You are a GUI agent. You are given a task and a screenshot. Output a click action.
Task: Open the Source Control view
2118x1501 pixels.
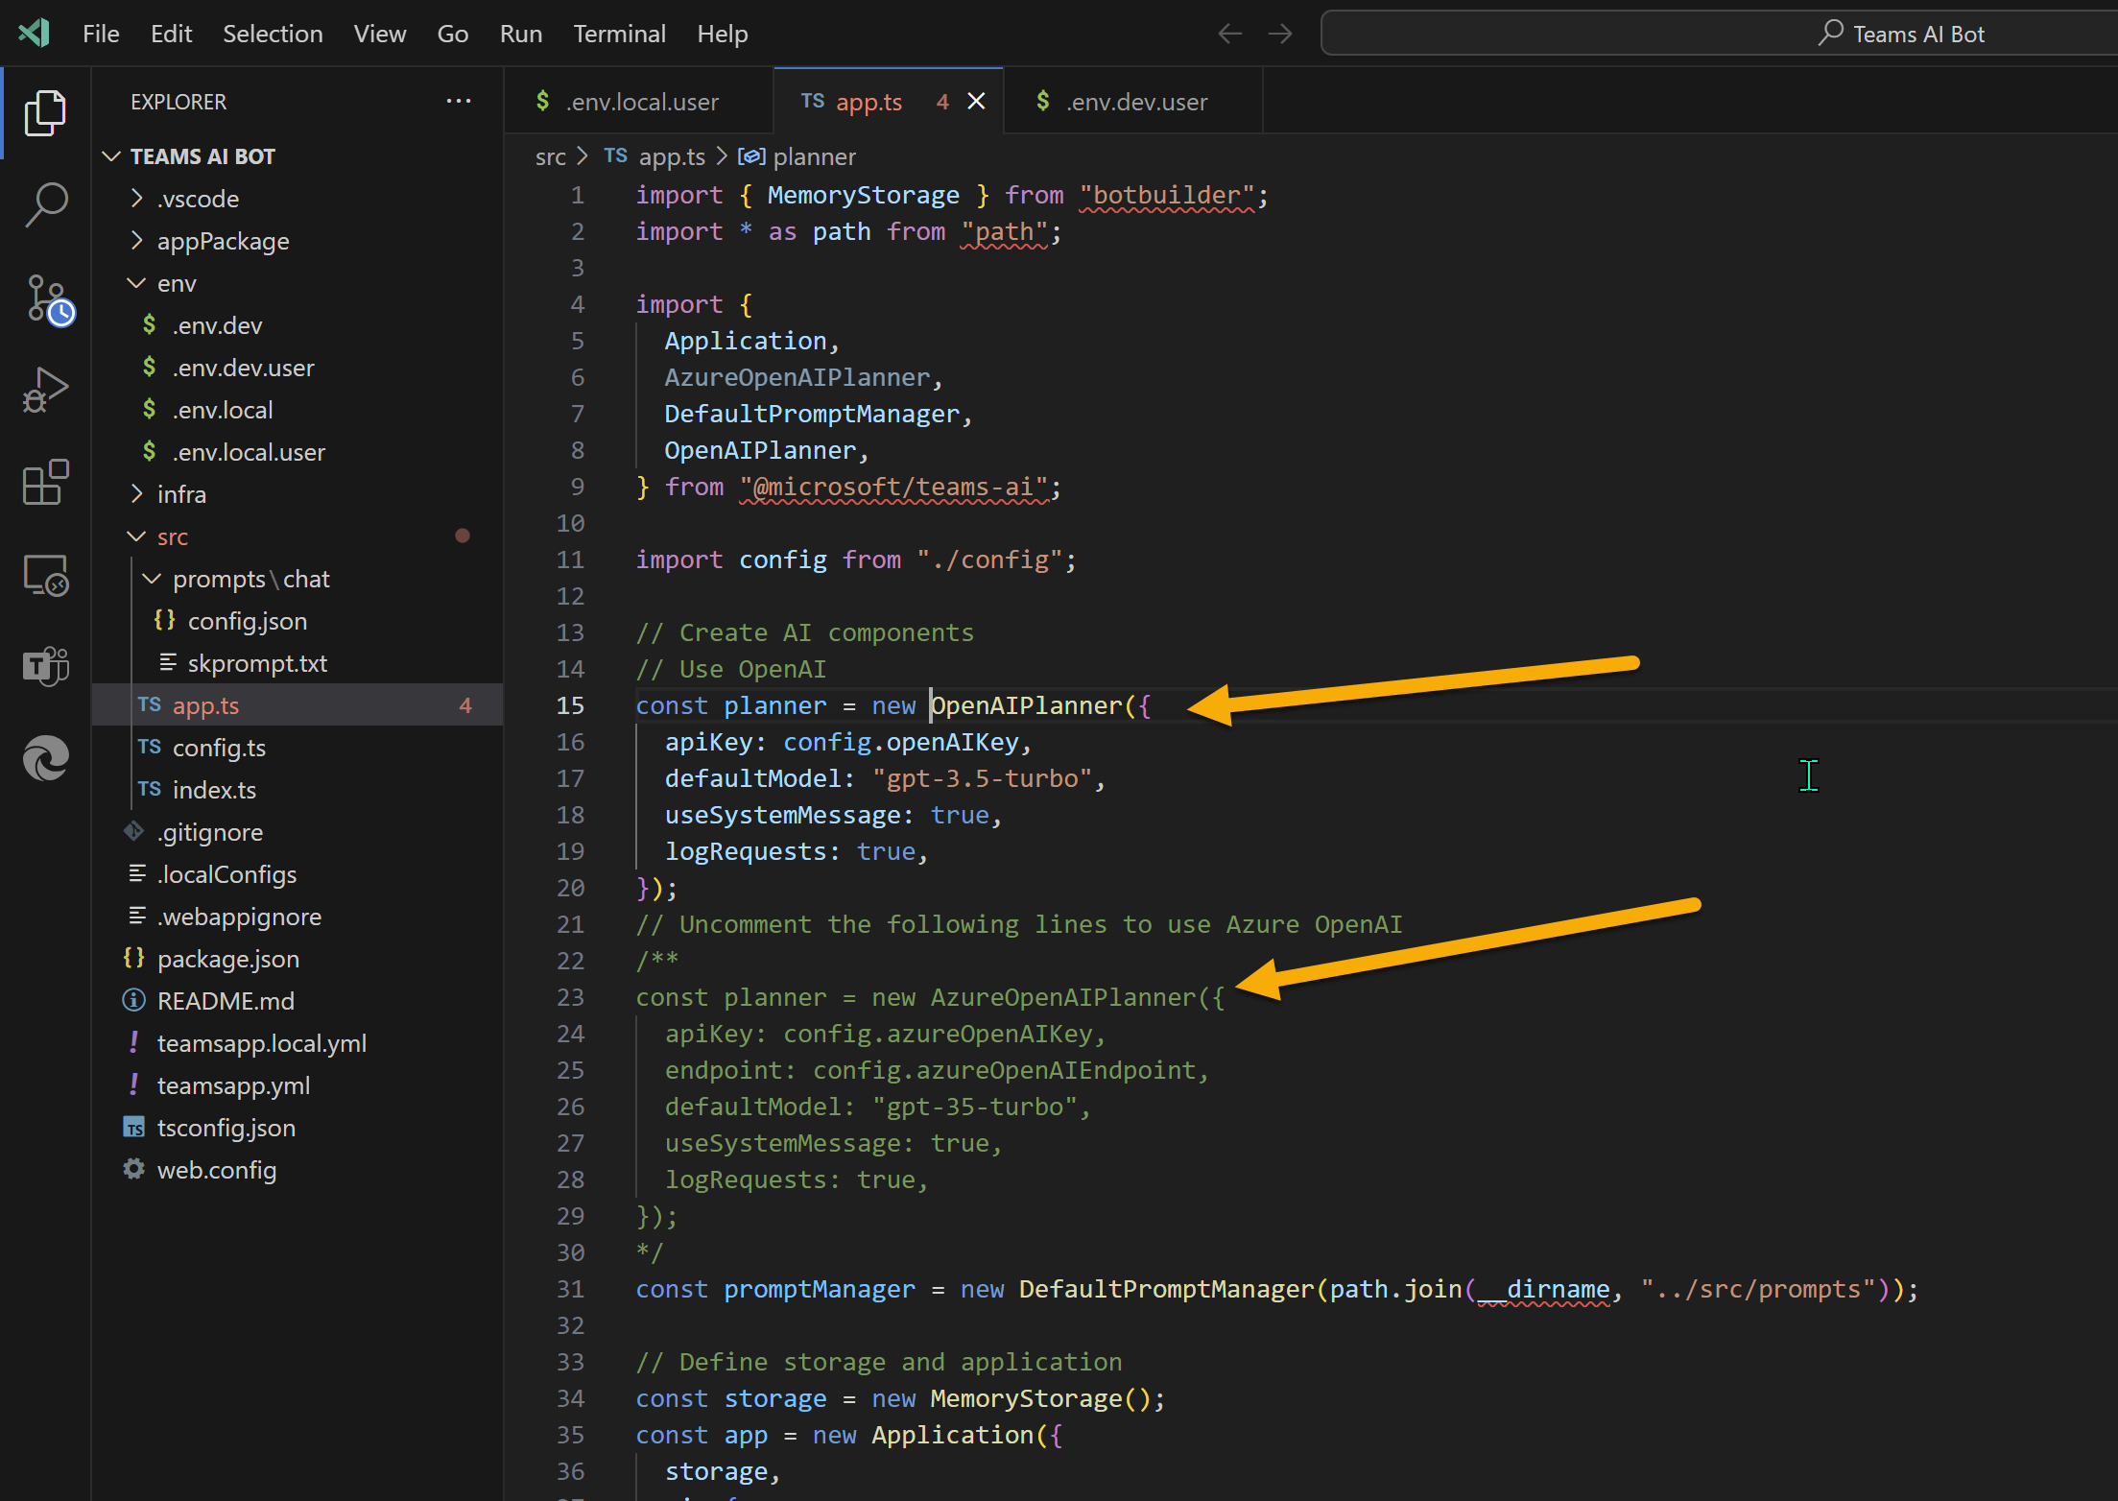tap(45, 298)
